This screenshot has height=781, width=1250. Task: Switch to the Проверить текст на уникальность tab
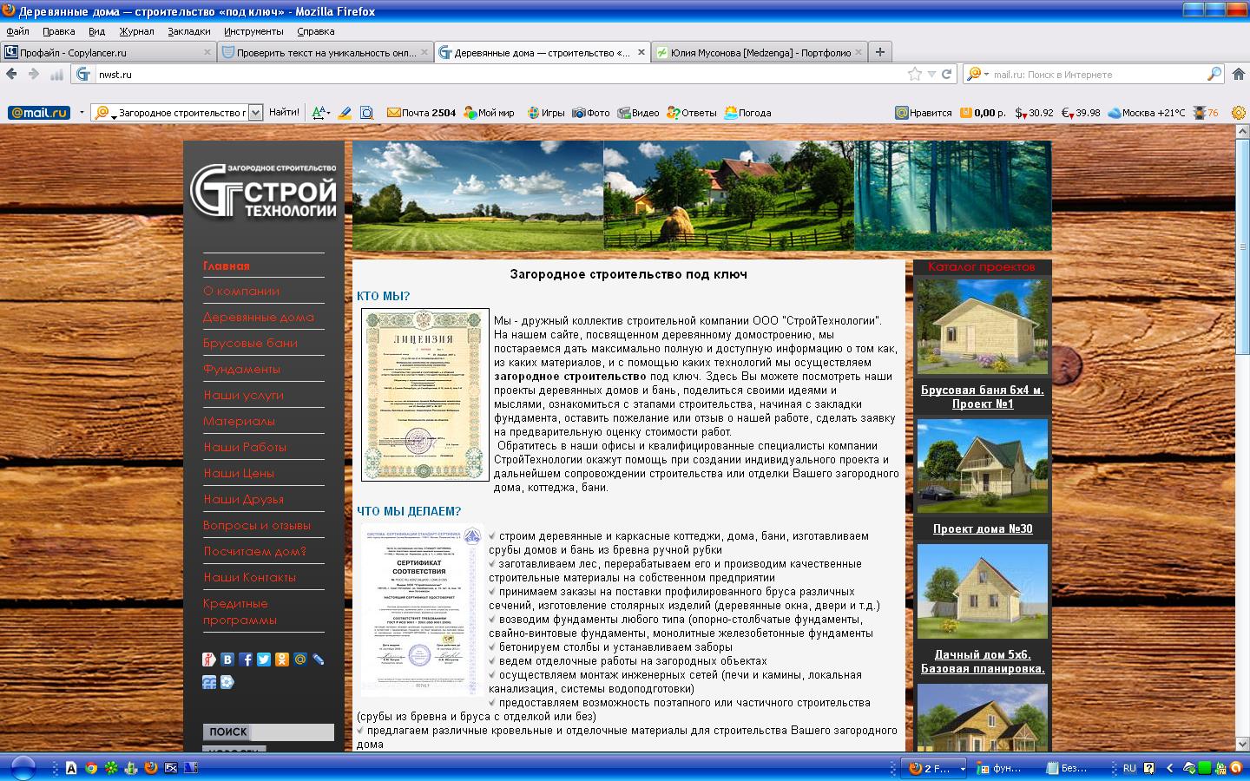click(x=325, y=52)
